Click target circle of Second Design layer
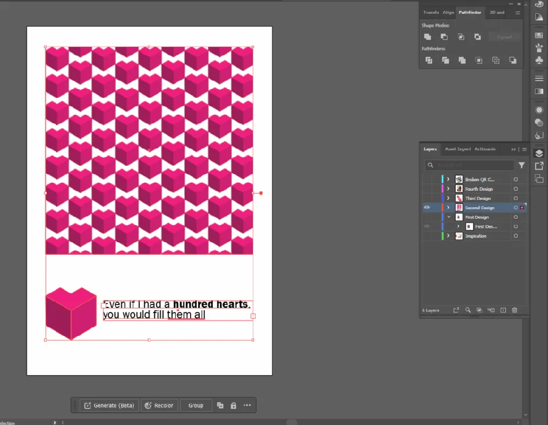This screenshot has width=548, height=425. [515, 208]
